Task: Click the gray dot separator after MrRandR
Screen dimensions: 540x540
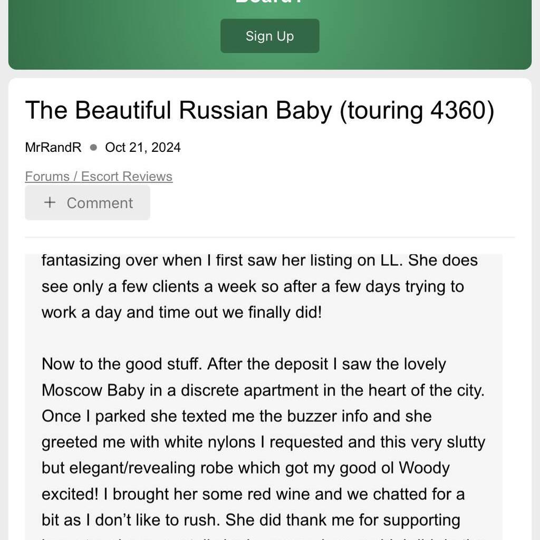Action: click(93, 148)
